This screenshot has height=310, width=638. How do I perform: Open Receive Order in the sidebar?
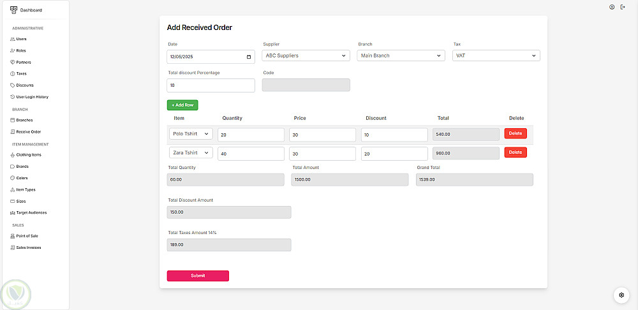[x=28, y=132]
